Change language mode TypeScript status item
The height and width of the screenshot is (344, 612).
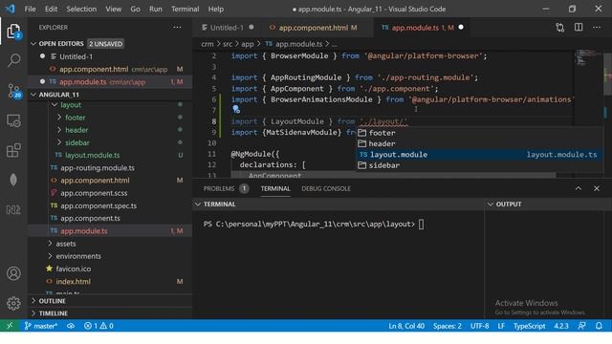click(529, 326)
